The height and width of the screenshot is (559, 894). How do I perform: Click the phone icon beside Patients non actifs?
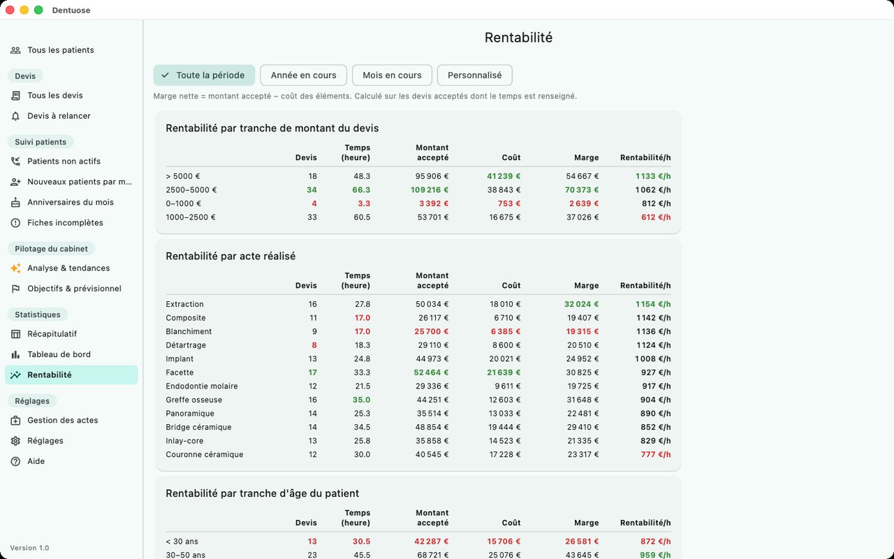click(x=15, y=161)
